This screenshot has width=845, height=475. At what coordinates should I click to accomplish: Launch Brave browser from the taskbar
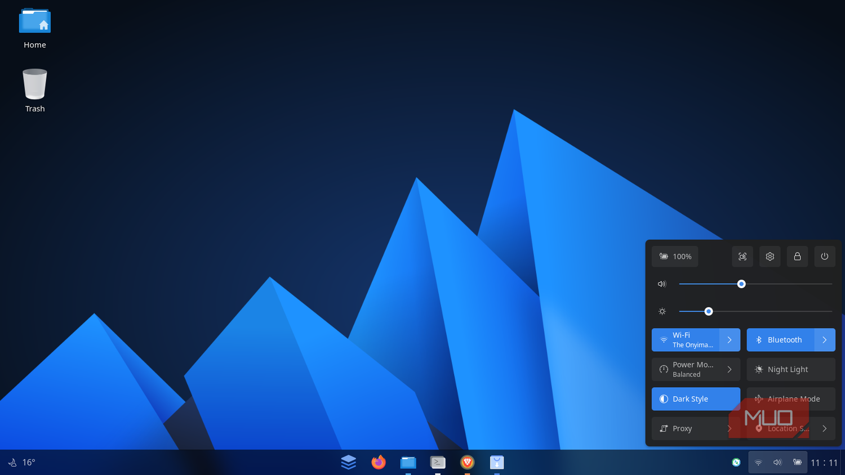tap(467, 462)
